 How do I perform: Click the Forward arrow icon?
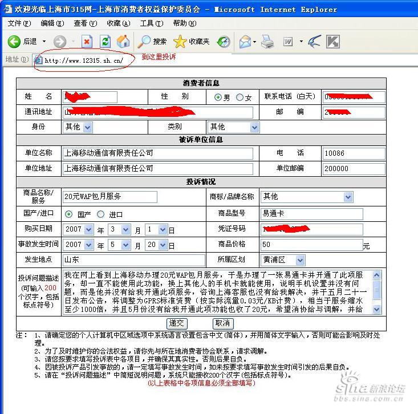pos(60,42)
